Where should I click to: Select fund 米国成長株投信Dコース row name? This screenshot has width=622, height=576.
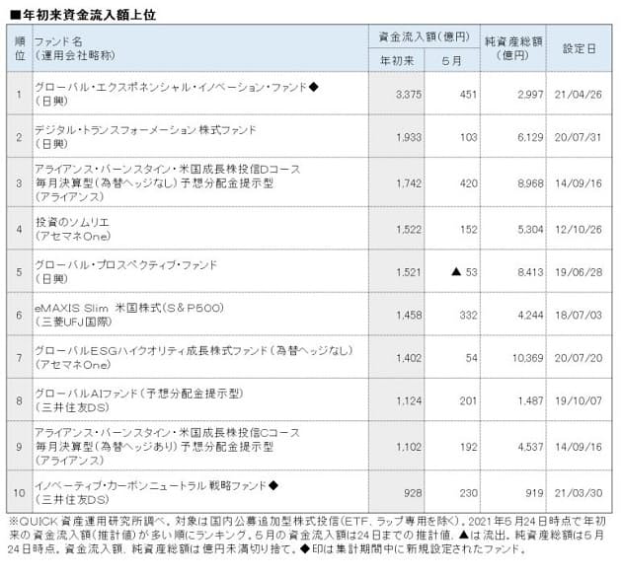(x=168, y=170)
